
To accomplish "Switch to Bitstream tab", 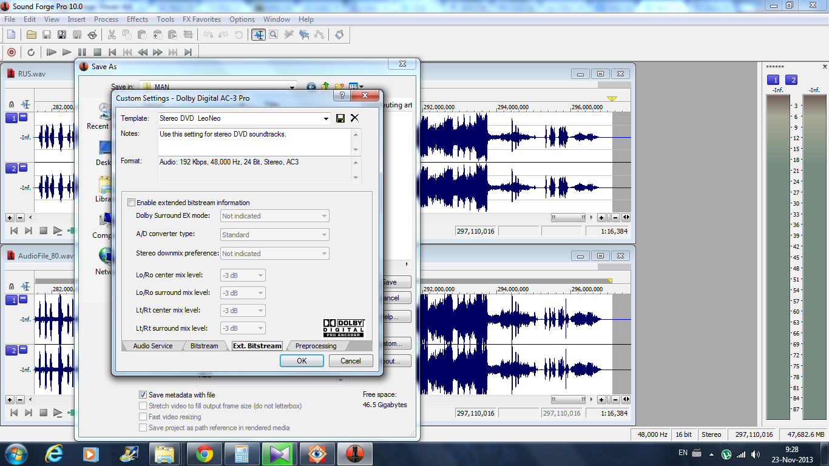I will (204, 346).
